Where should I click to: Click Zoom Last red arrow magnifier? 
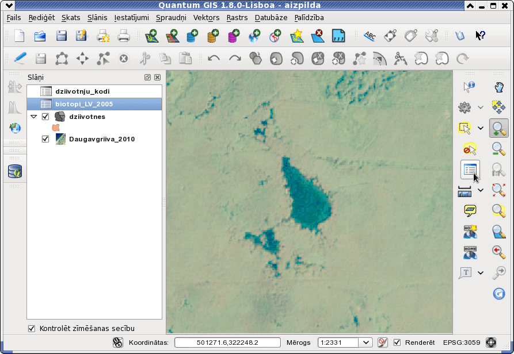[499, 252]
